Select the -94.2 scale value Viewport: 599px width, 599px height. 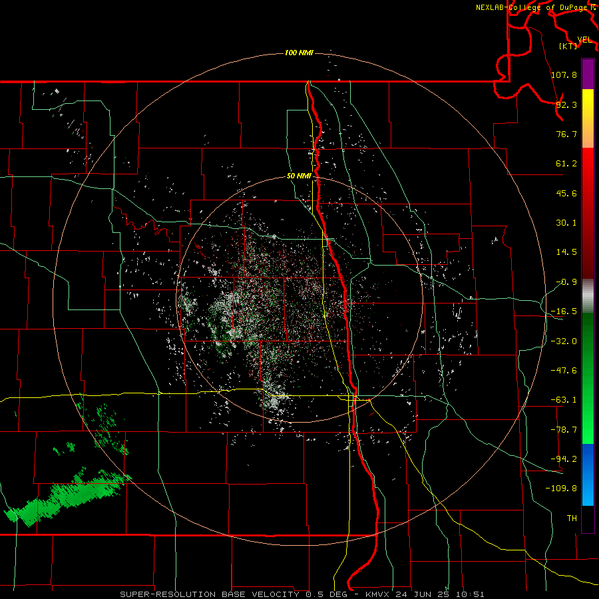pyautogui.click(x=564, y=459)
